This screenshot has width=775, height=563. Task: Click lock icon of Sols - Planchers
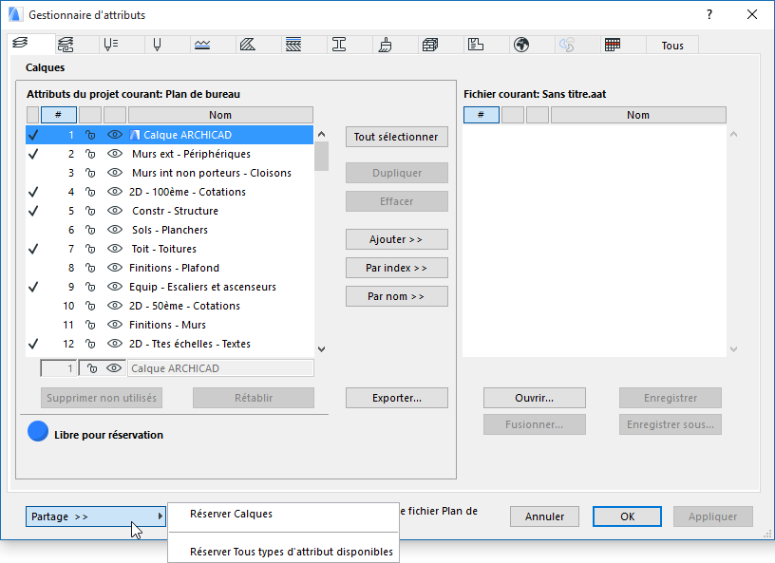coord(90,230)
